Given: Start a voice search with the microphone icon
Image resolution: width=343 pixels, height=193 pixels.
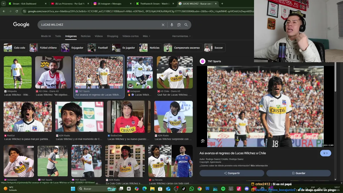Looking at the screenshot, I should [172, 25].
